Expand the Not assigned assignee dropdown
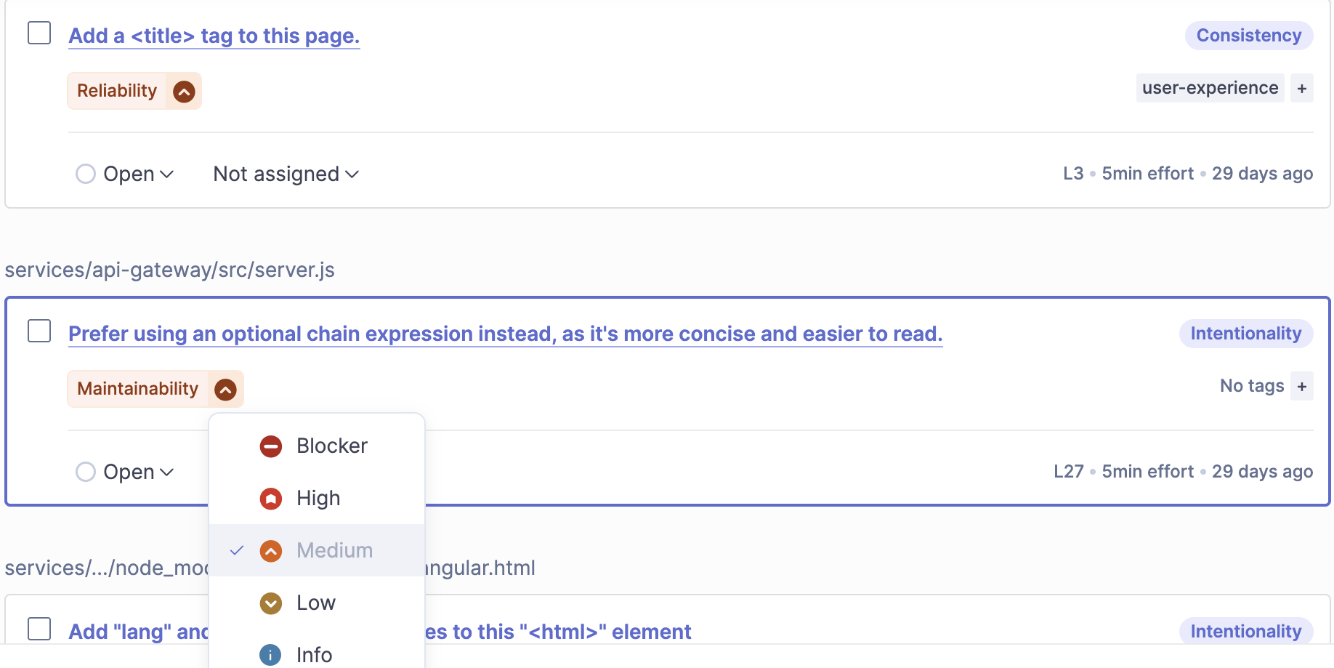This screenshot has height=668, width=1334. point(286,174)
